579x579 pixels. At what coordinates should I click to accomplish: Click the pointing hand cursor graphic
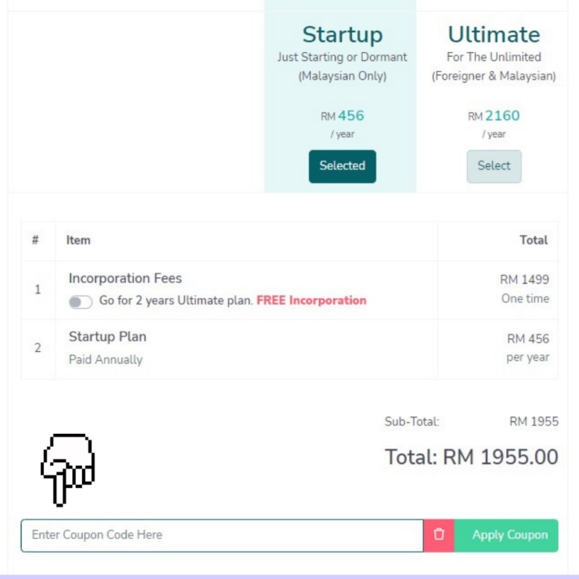click(x=68, y=469)
